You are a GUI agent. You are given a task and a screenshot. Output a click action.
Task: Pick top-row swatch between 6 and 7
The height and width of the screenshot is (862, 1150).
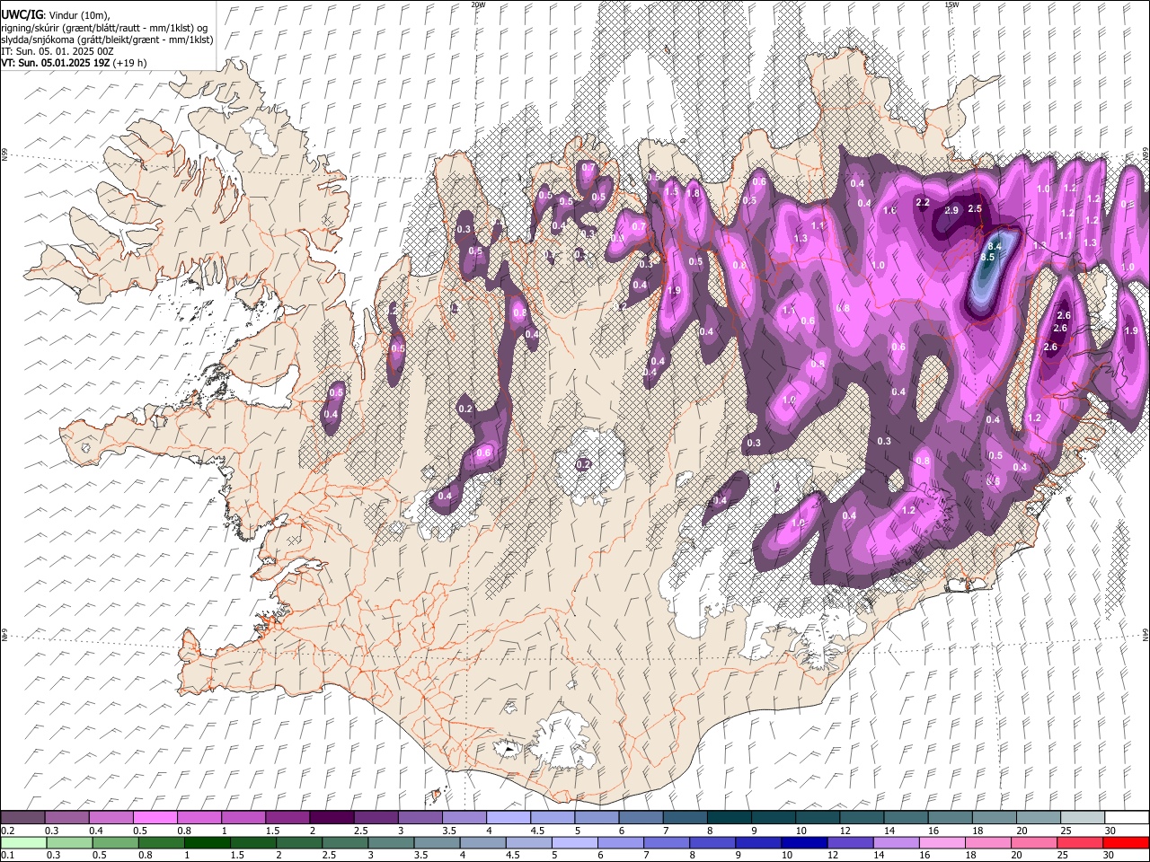pos(640,818)
